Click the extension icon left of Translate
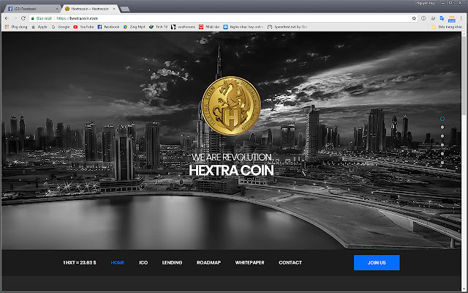This screenshot has height=293, width=468. [x=433, y=18]
